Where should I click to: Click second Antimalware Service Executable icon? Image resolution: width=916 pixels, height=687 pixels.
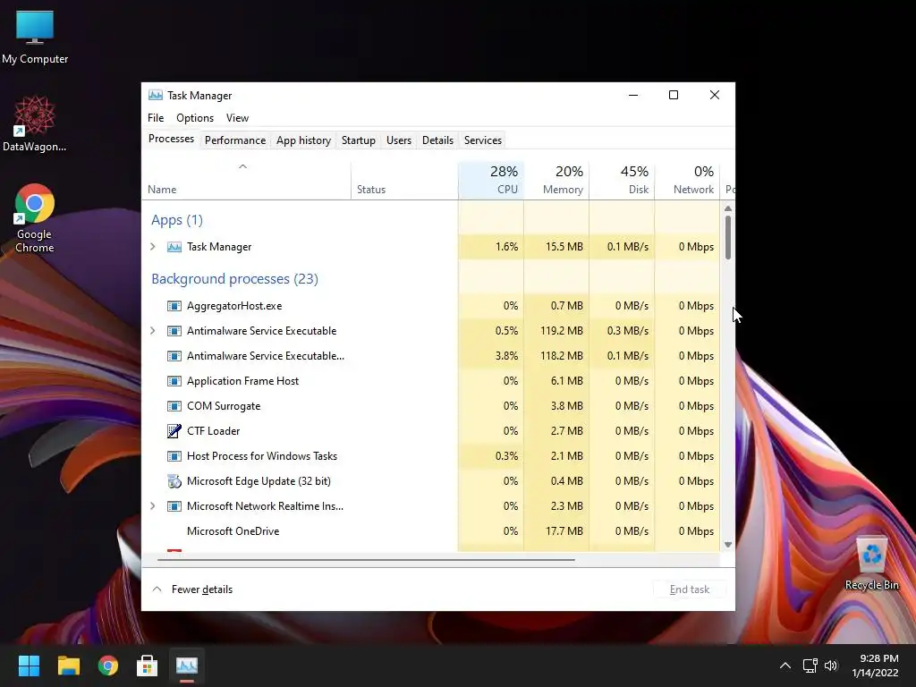point(174,356)
